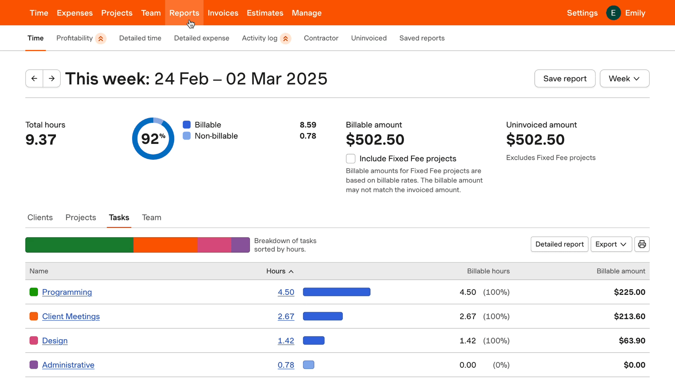The image size is (675, 380).
Task: Switch to Projects breakdown tab
Action: pos(81,217)
